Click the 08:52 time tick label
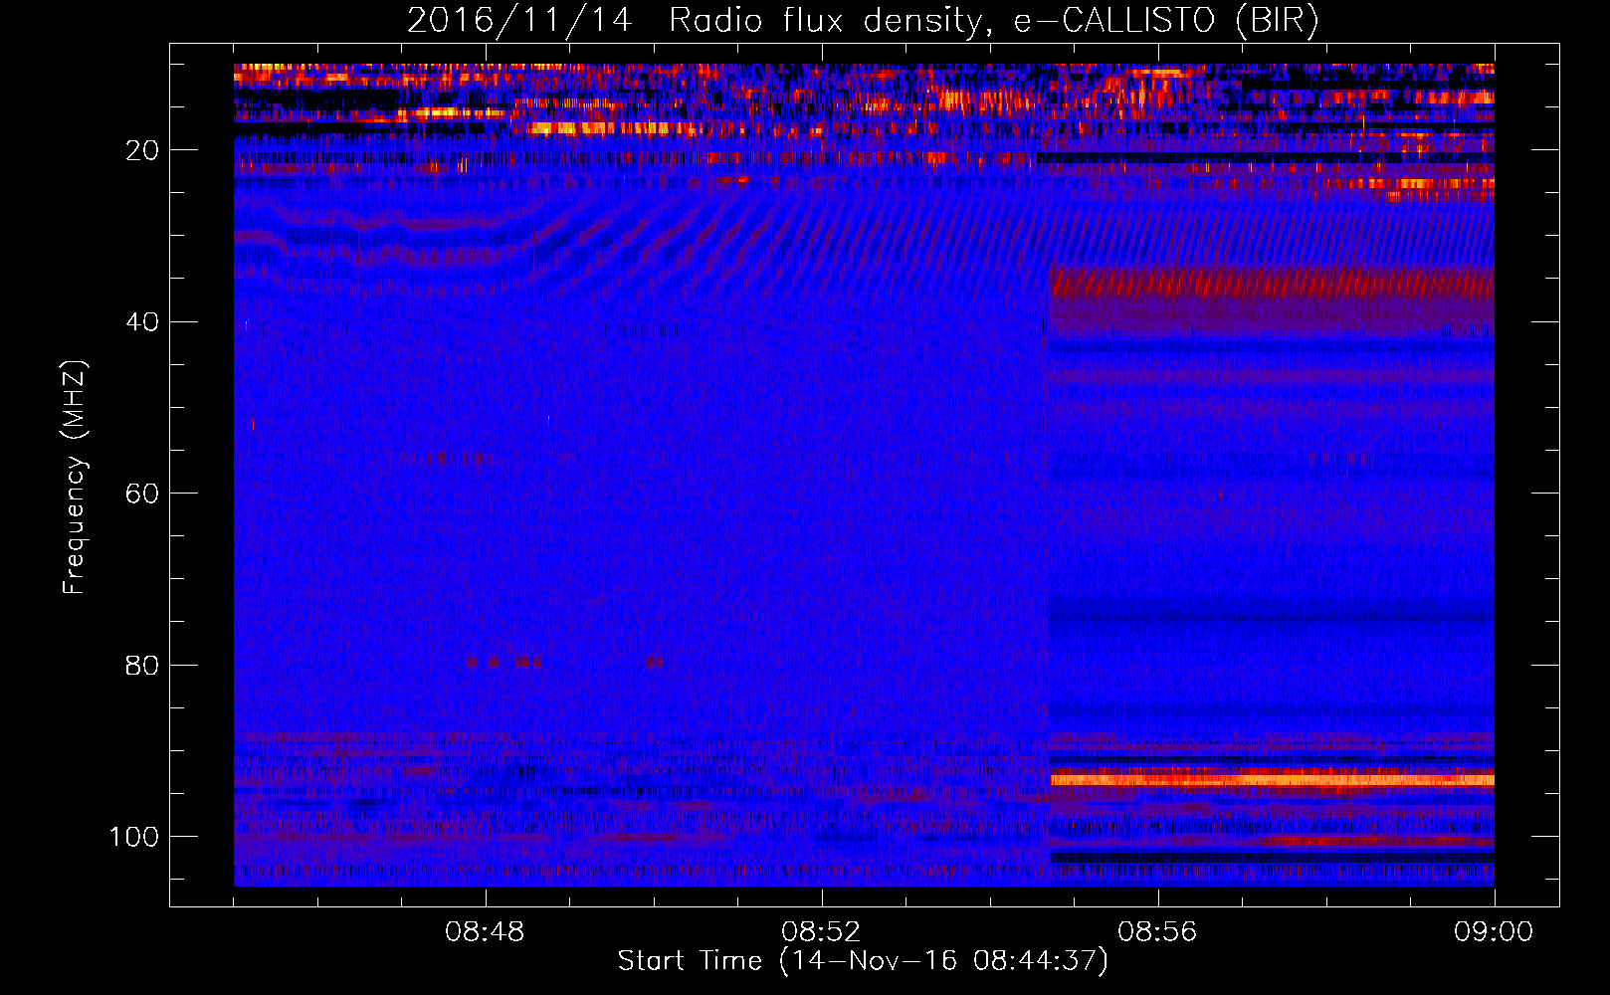 [821, 932]
